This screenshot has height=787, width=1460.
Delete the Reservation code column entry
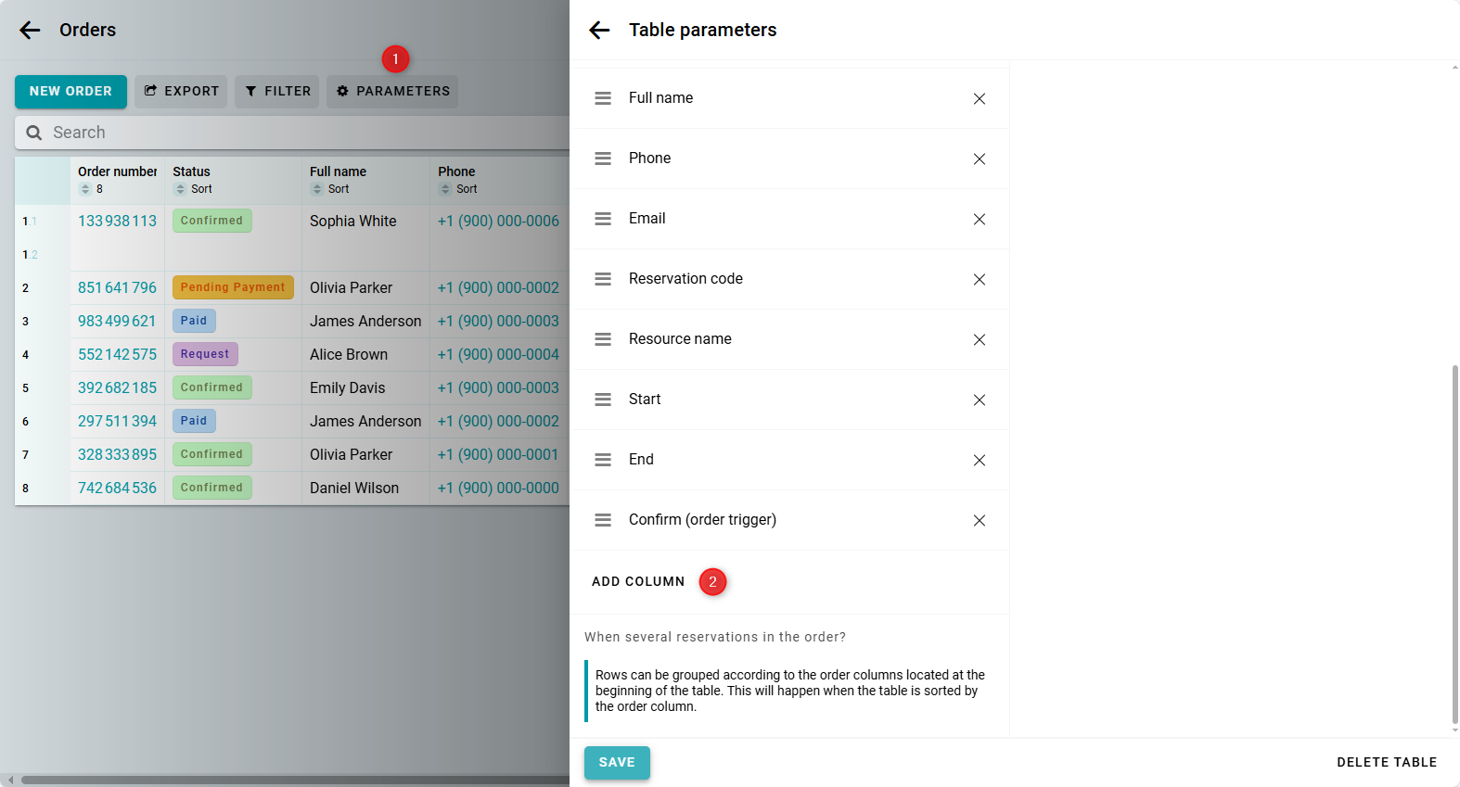[x=979, y=280]
